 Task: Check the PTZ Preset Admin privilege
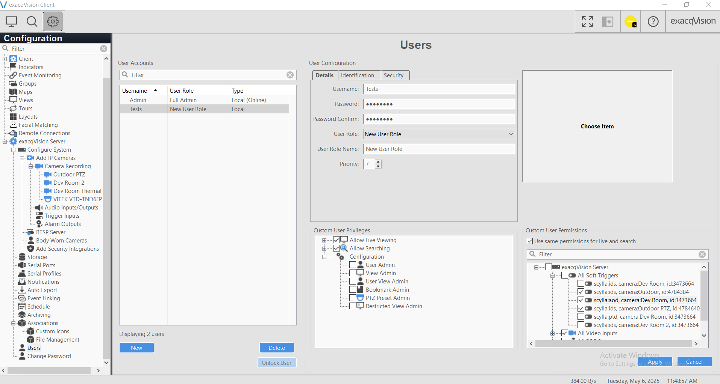tap(353, 298)
